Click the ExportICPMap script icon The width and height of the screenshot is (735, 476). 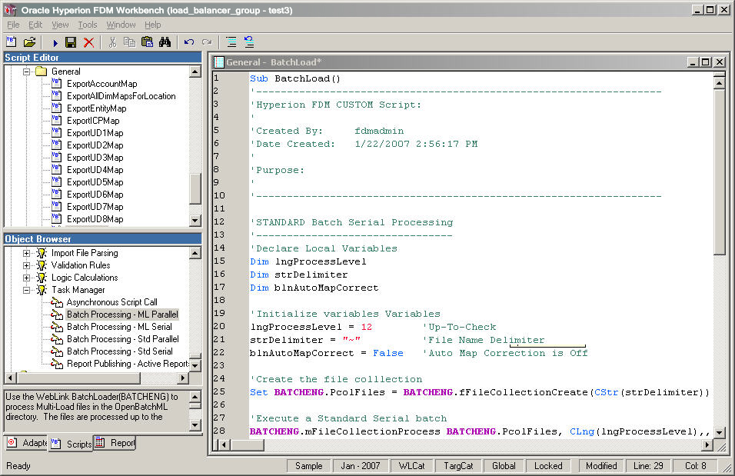point(56,121)
